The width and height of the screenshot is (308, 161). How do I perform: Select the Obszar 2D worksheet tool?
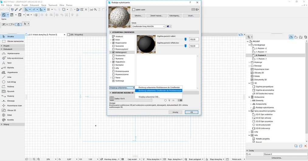12,110
